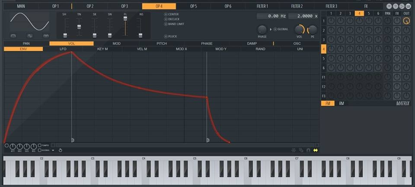Screen dimensions: 415x187
Task: Click the operator VOL knob
Action: pos(299,29)
